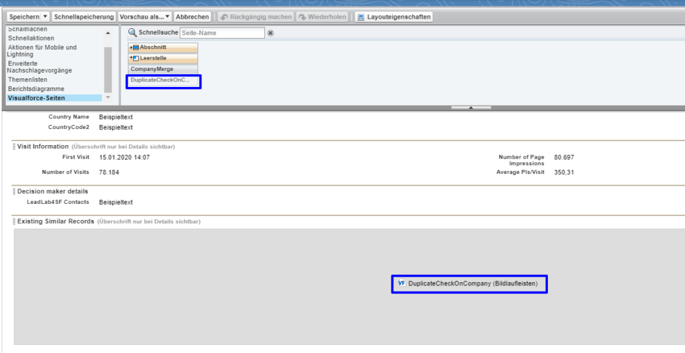685x353 pixels.
Task: Select Aktionen für Mobile und Lightning
Action: point(42,51)
